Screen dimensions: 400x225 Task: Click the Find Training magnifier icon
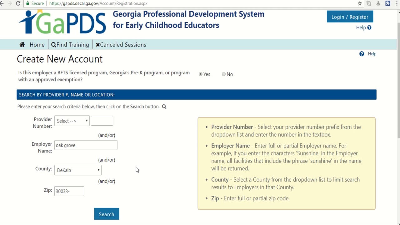[x=53, y=45]
